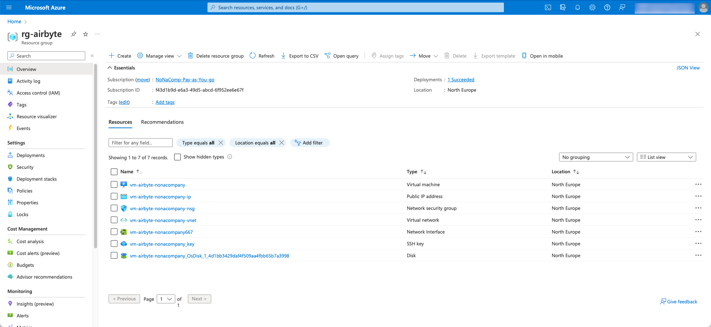Switch to the Recommendations tab
Image resolution: width=711 pixels, height=327 pixels.
pos(162,122)
